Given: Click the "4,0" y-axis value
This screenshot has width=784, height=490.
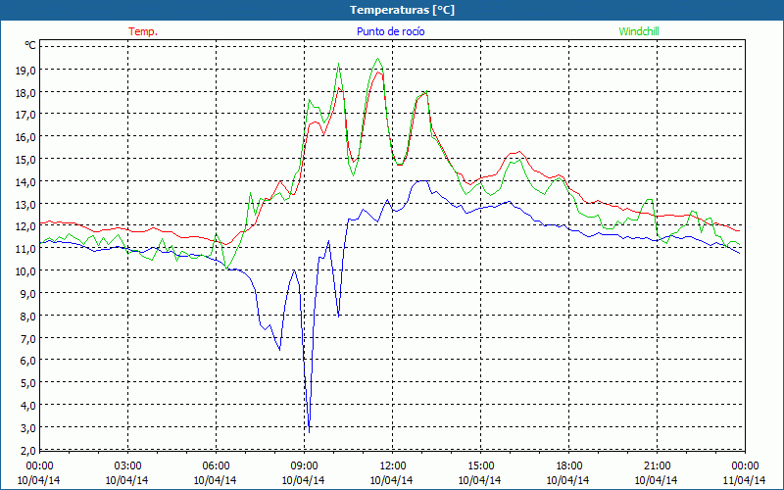Looking at the screenshot, I should click(28, 406).
